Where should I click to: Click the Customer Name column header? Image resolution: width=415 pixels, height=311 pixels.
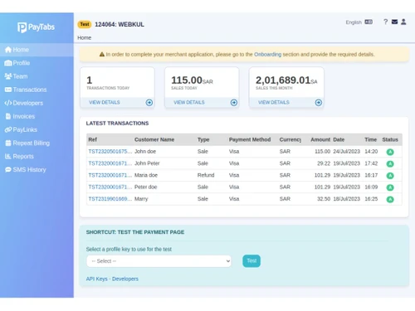click(154, 139)
